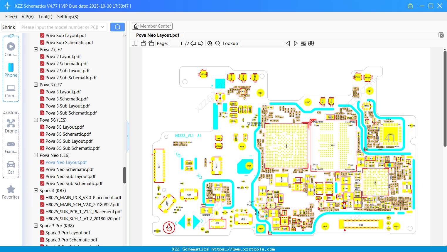Go to next page arrow
447x252 pixels.
pyautogui.click(x=201, y=43)
